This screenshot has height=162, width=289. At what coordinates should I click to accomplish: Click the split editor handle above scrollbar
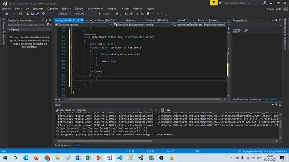[x=228, y=29]
